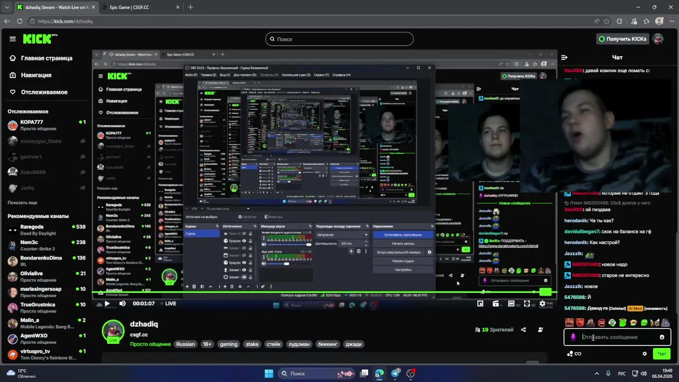Click the Kick Поиск search box
Viewport: 679px width, 382px height.
[x=339, y=39]
